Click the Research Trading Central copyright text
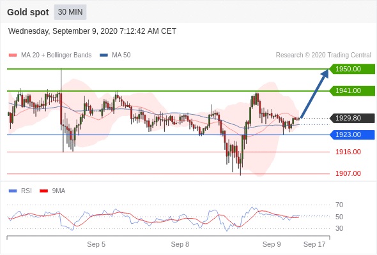 (x=323, y=55)
